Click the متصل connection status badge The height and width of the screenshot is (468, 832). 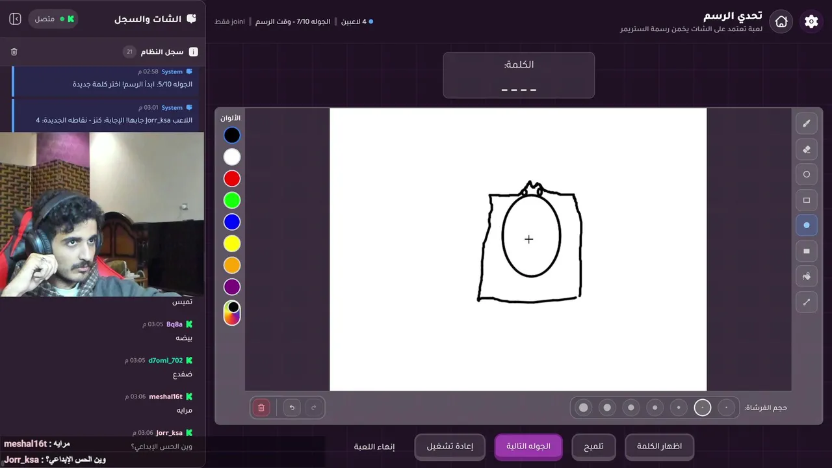pyautogui.click(x=53, y=19)
